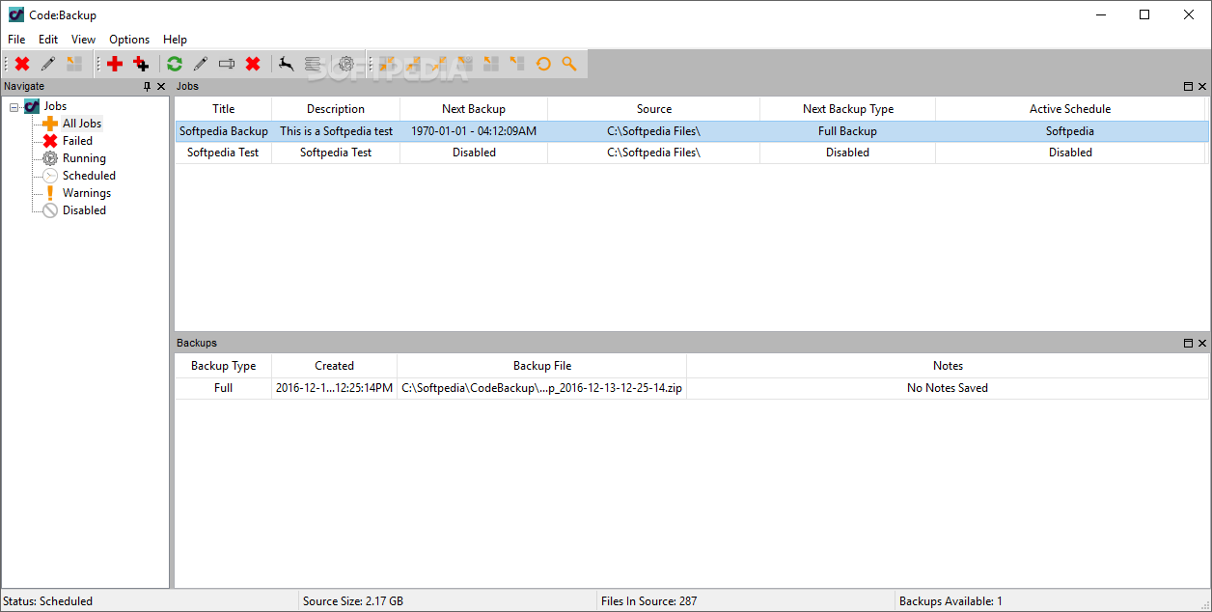Screen dimensions: 1212x612
Task: Show Warnings in navigation tree
Action: (86, 193)
